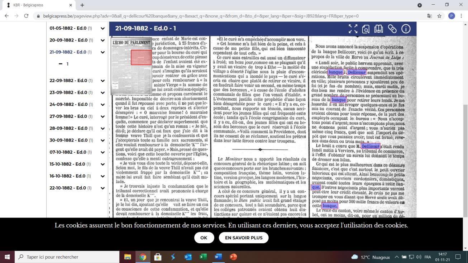Screen dimensions: 468x263
Task: Click the search-in-document icon
Action: point(366,29)
